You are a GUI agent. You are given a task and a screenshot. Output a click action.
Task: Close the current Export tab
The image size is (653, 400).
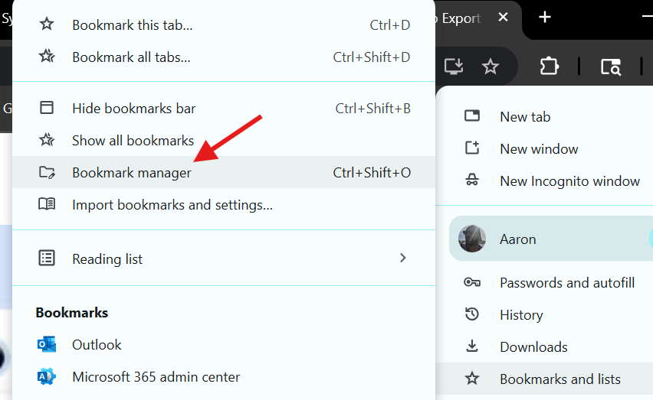pos(502,18)
